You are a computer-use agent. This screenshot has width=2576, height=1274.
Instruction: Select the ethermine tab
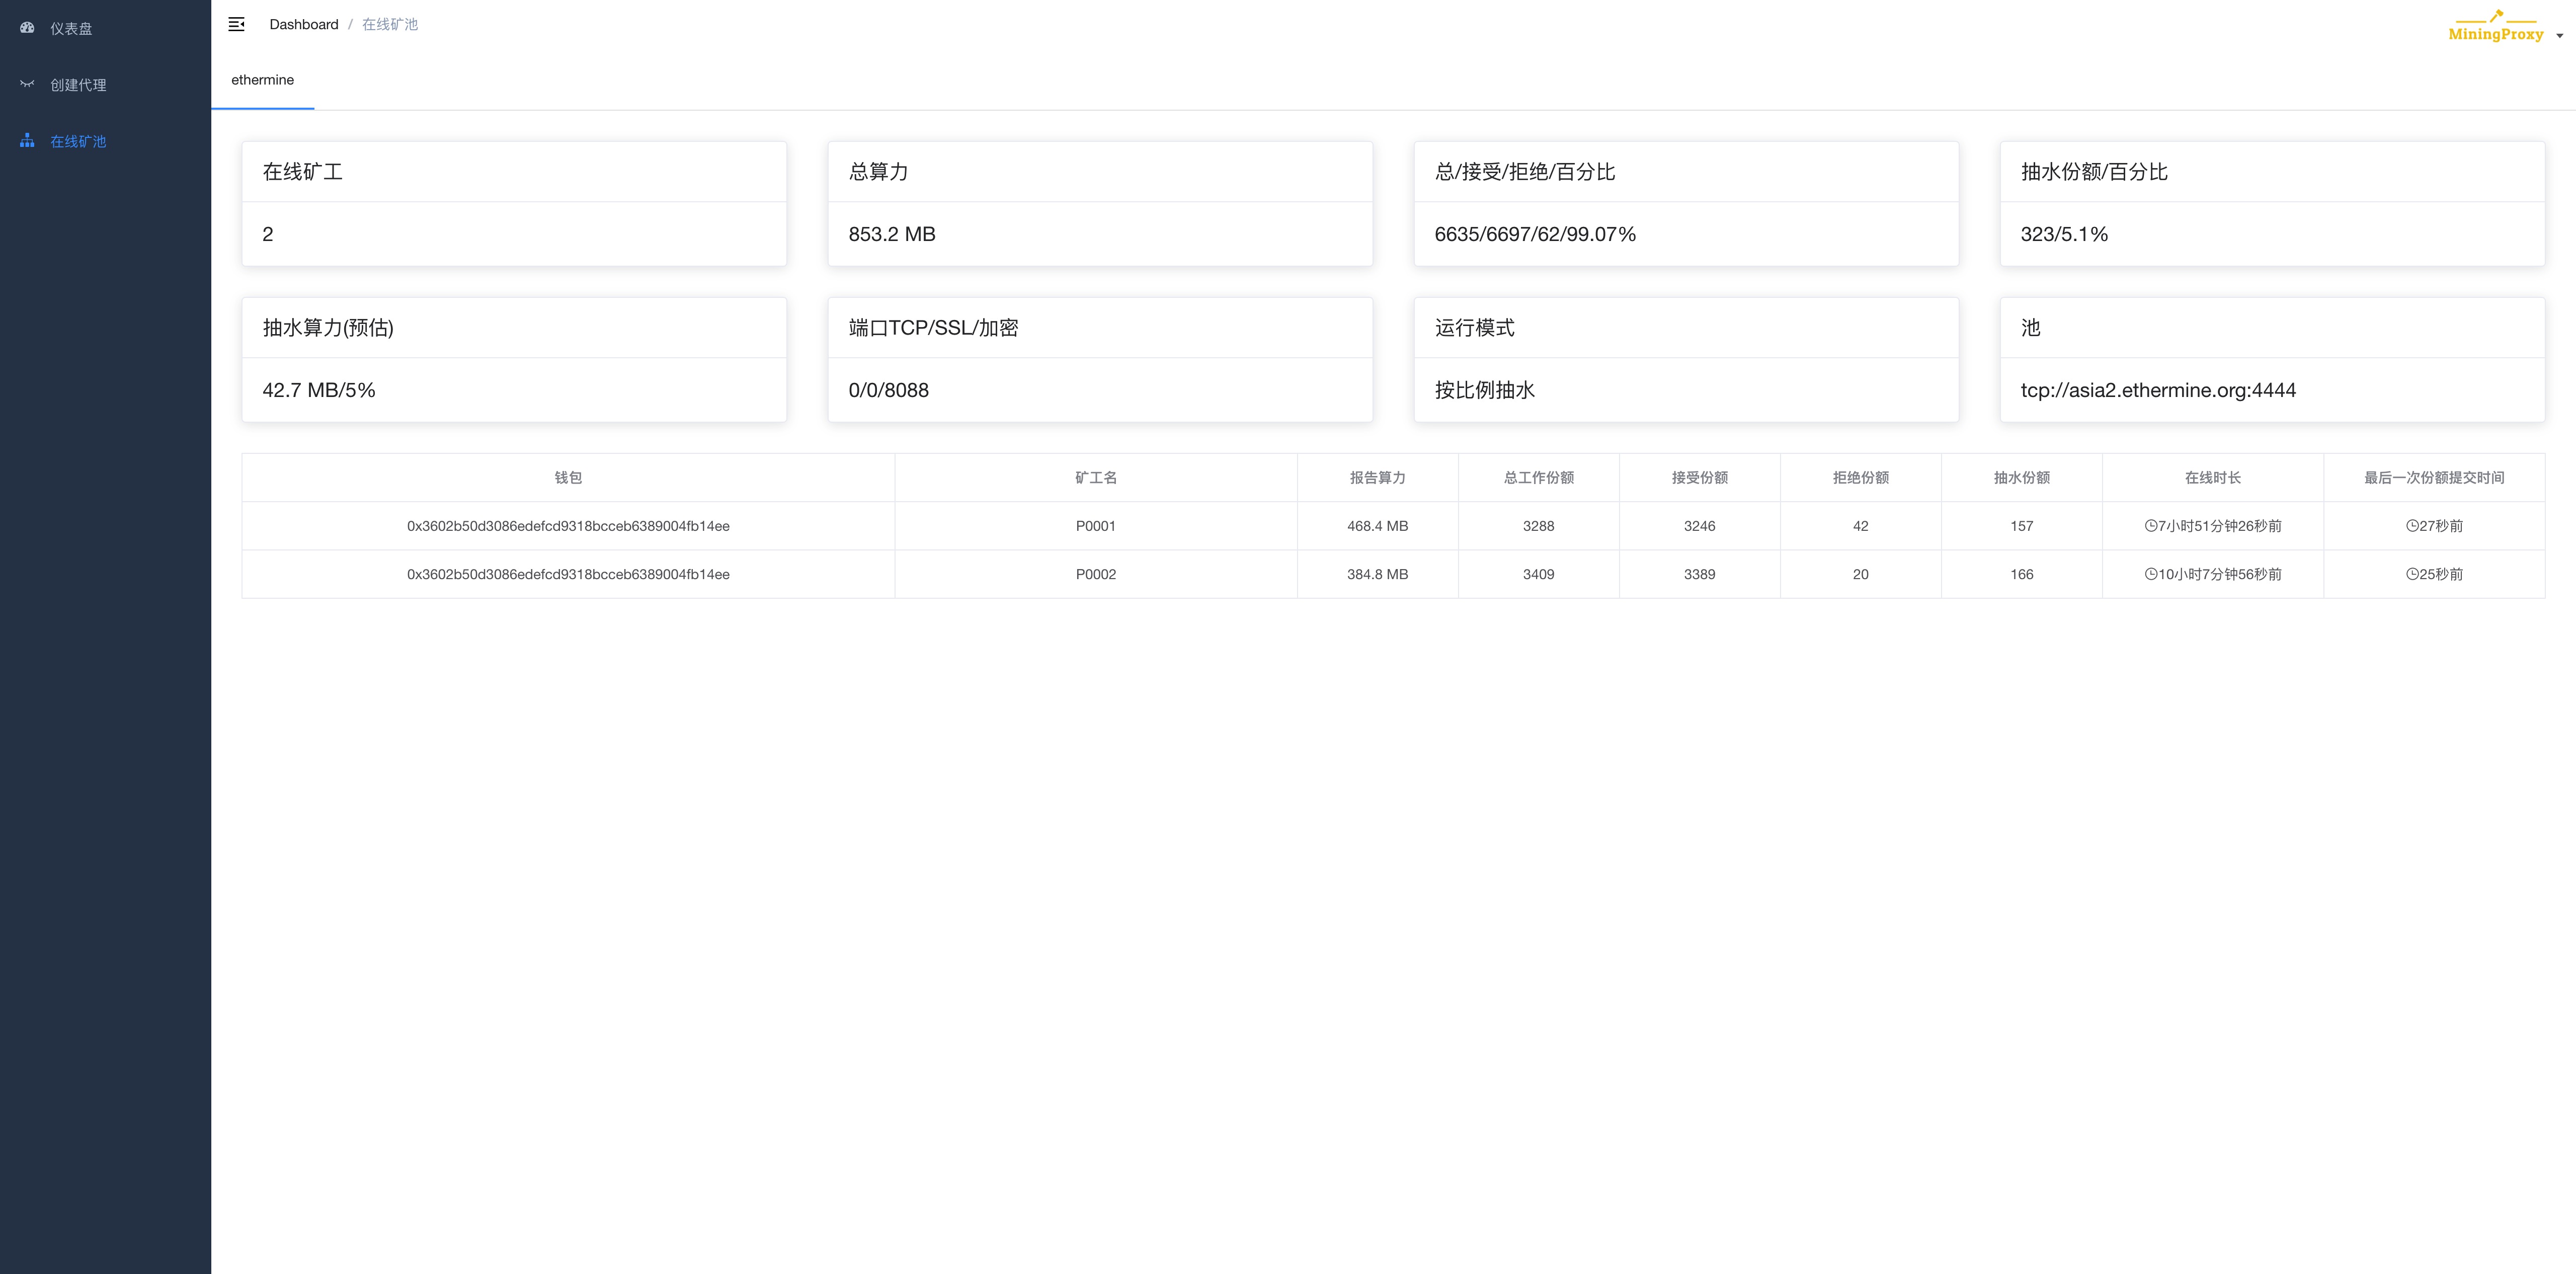pos(262,80)
